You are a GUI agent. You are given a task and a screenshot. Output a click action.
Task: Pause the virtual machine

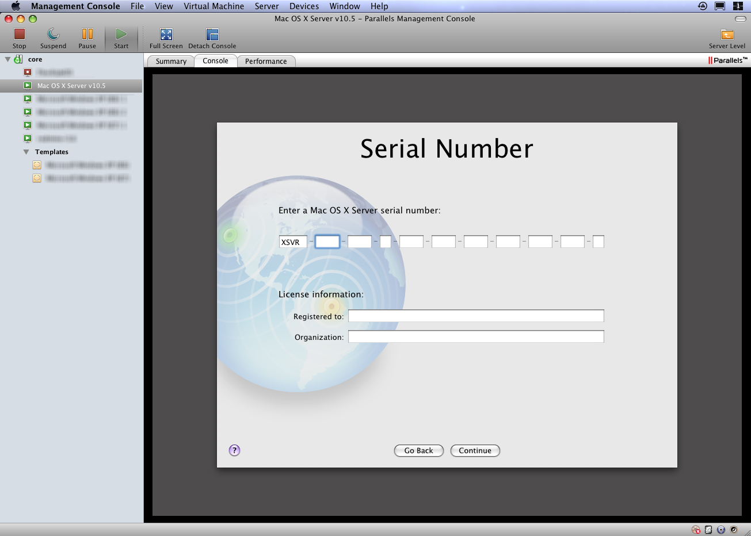click(87, 35)
